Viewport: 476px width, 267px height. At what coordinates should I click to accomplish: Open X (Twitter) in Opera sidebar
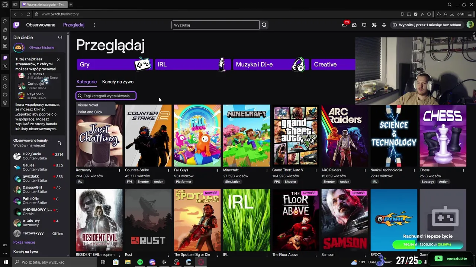coord(5,66)
